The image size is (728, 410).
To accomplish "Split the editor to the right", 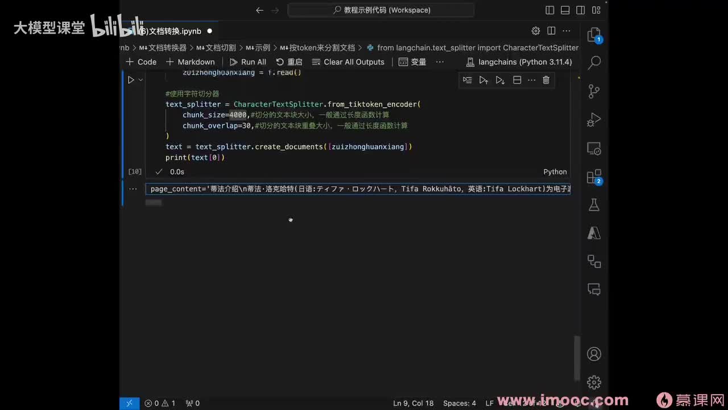I will pos(551,31).
